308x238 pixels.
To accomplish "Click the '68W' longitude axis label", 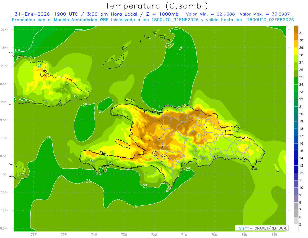I will (x=274, y=235).
